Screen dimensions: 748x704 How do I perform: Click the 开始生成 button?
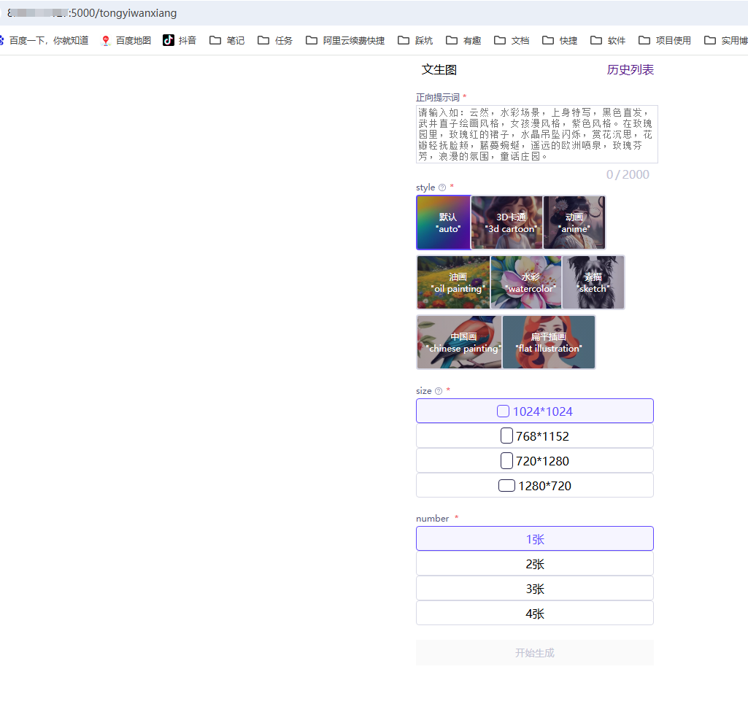point(535,653)
